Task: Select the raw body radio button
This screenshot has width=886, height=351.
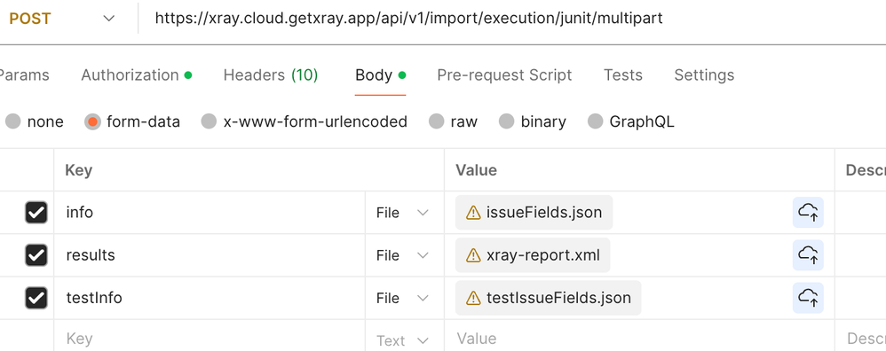Action: point(436,121)
